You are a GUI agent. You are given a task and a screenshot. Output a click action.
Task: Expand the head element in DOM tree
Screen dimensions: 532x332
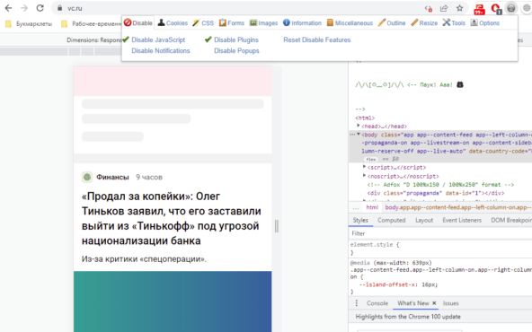coord(359,126)
